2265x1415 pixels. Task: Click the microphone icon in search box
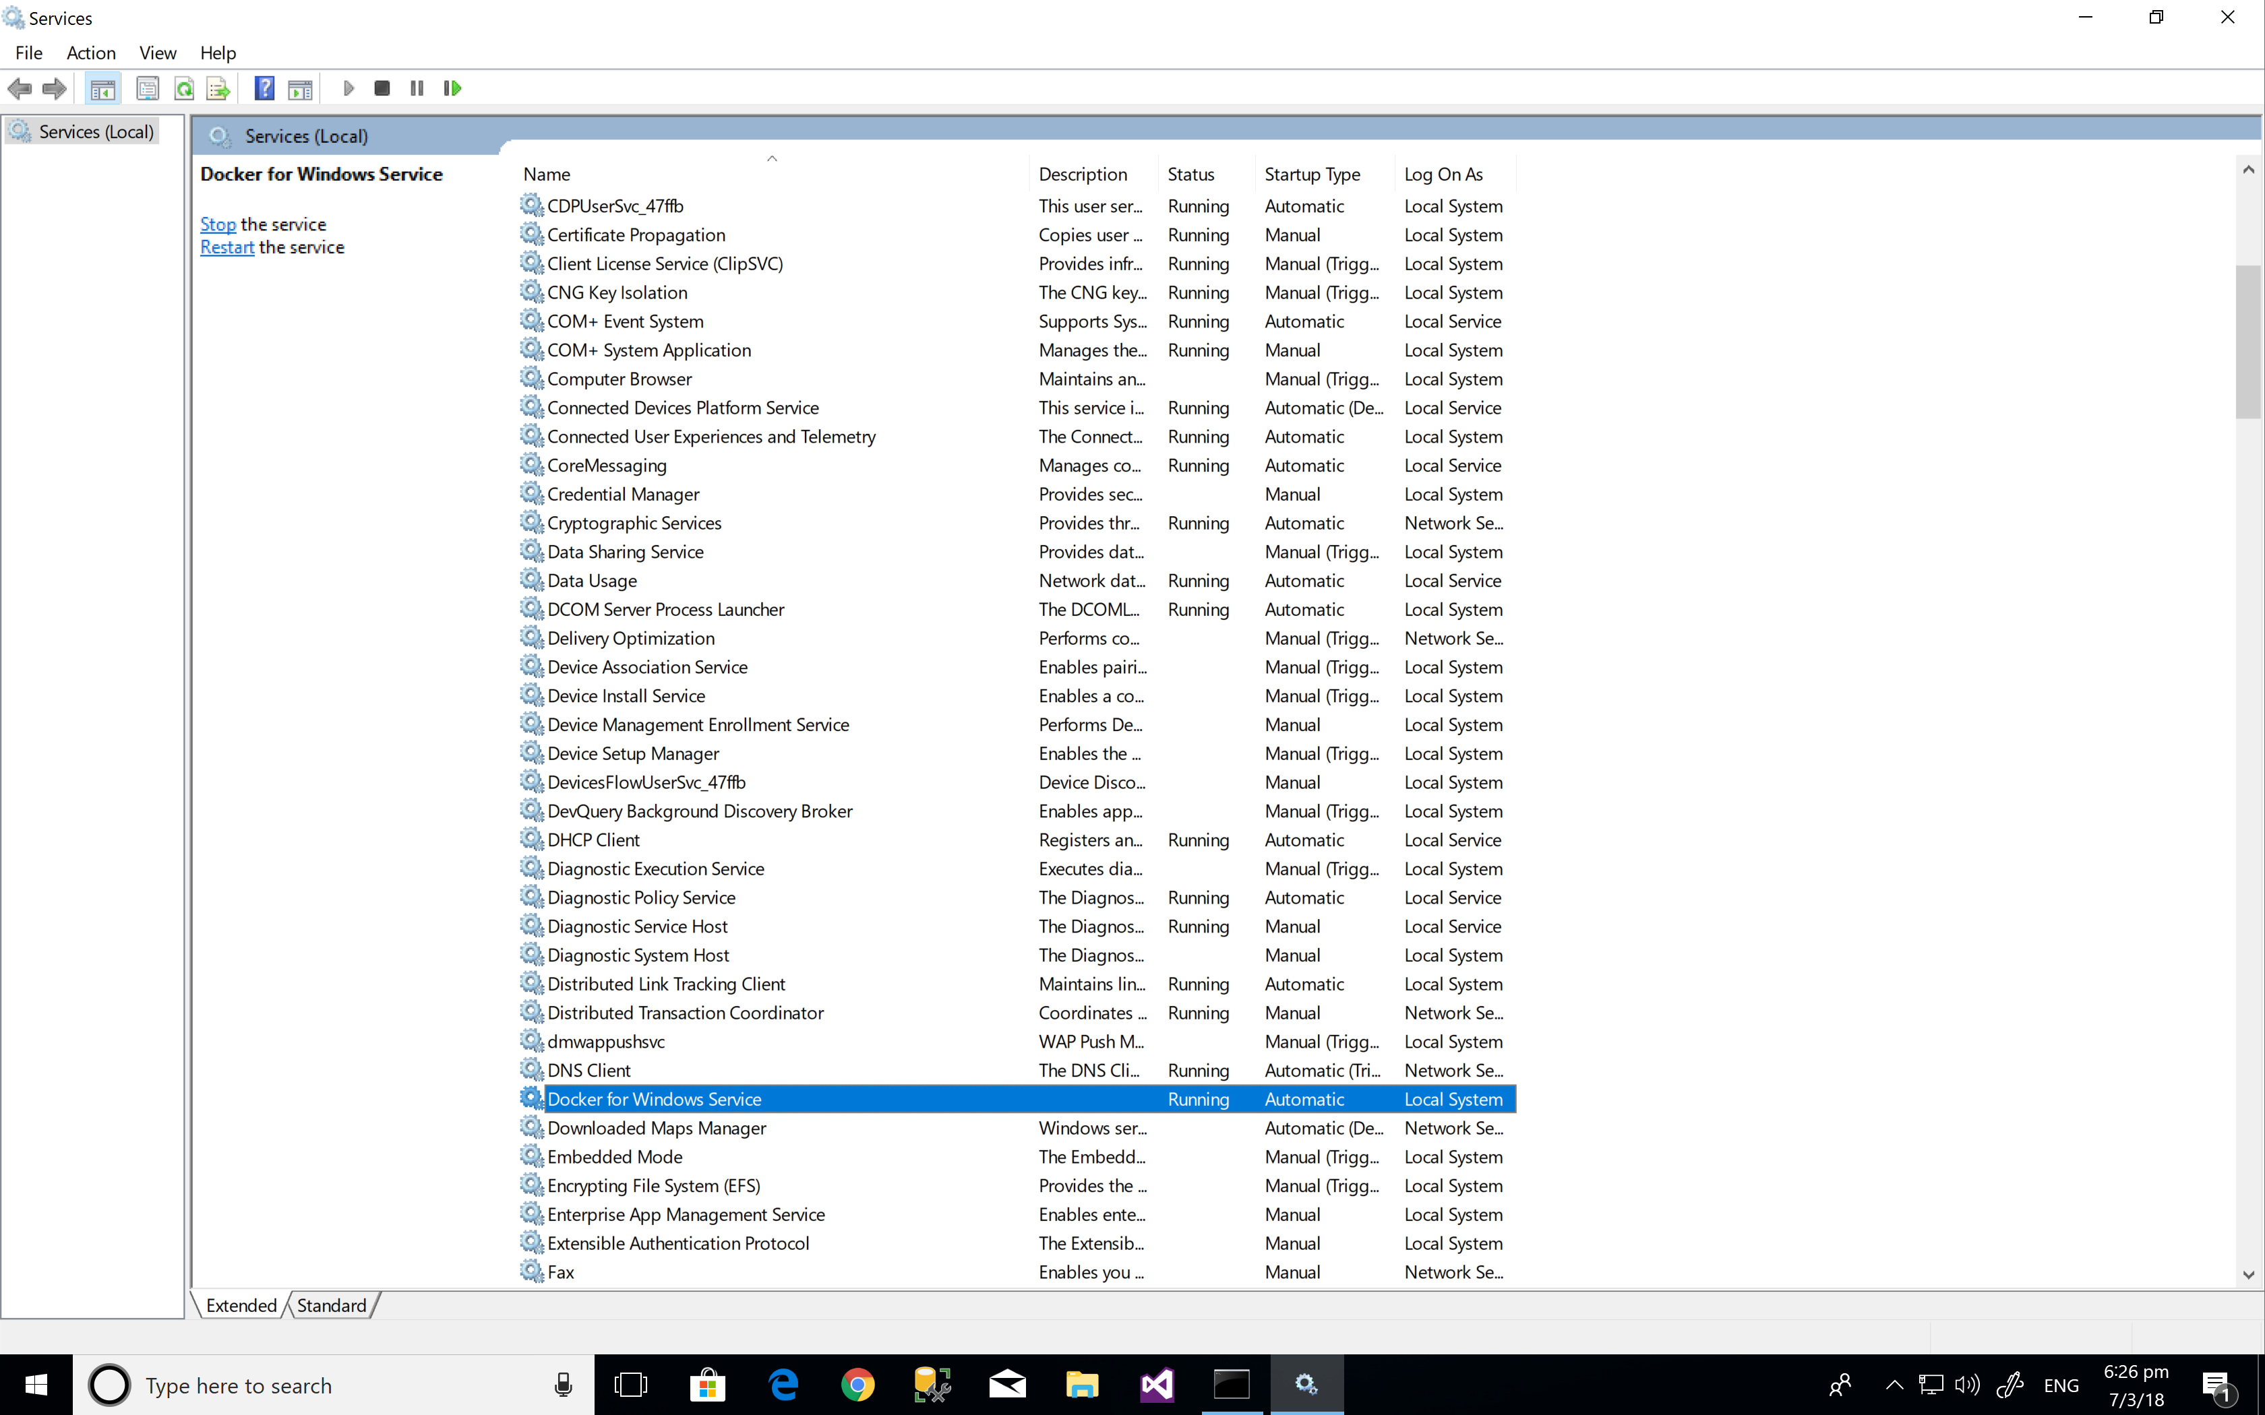click(564, 1385)
